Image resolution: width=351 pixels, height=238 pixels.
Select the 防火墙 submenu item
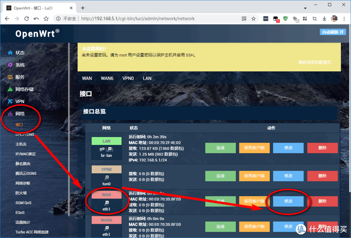pos(21,193)
